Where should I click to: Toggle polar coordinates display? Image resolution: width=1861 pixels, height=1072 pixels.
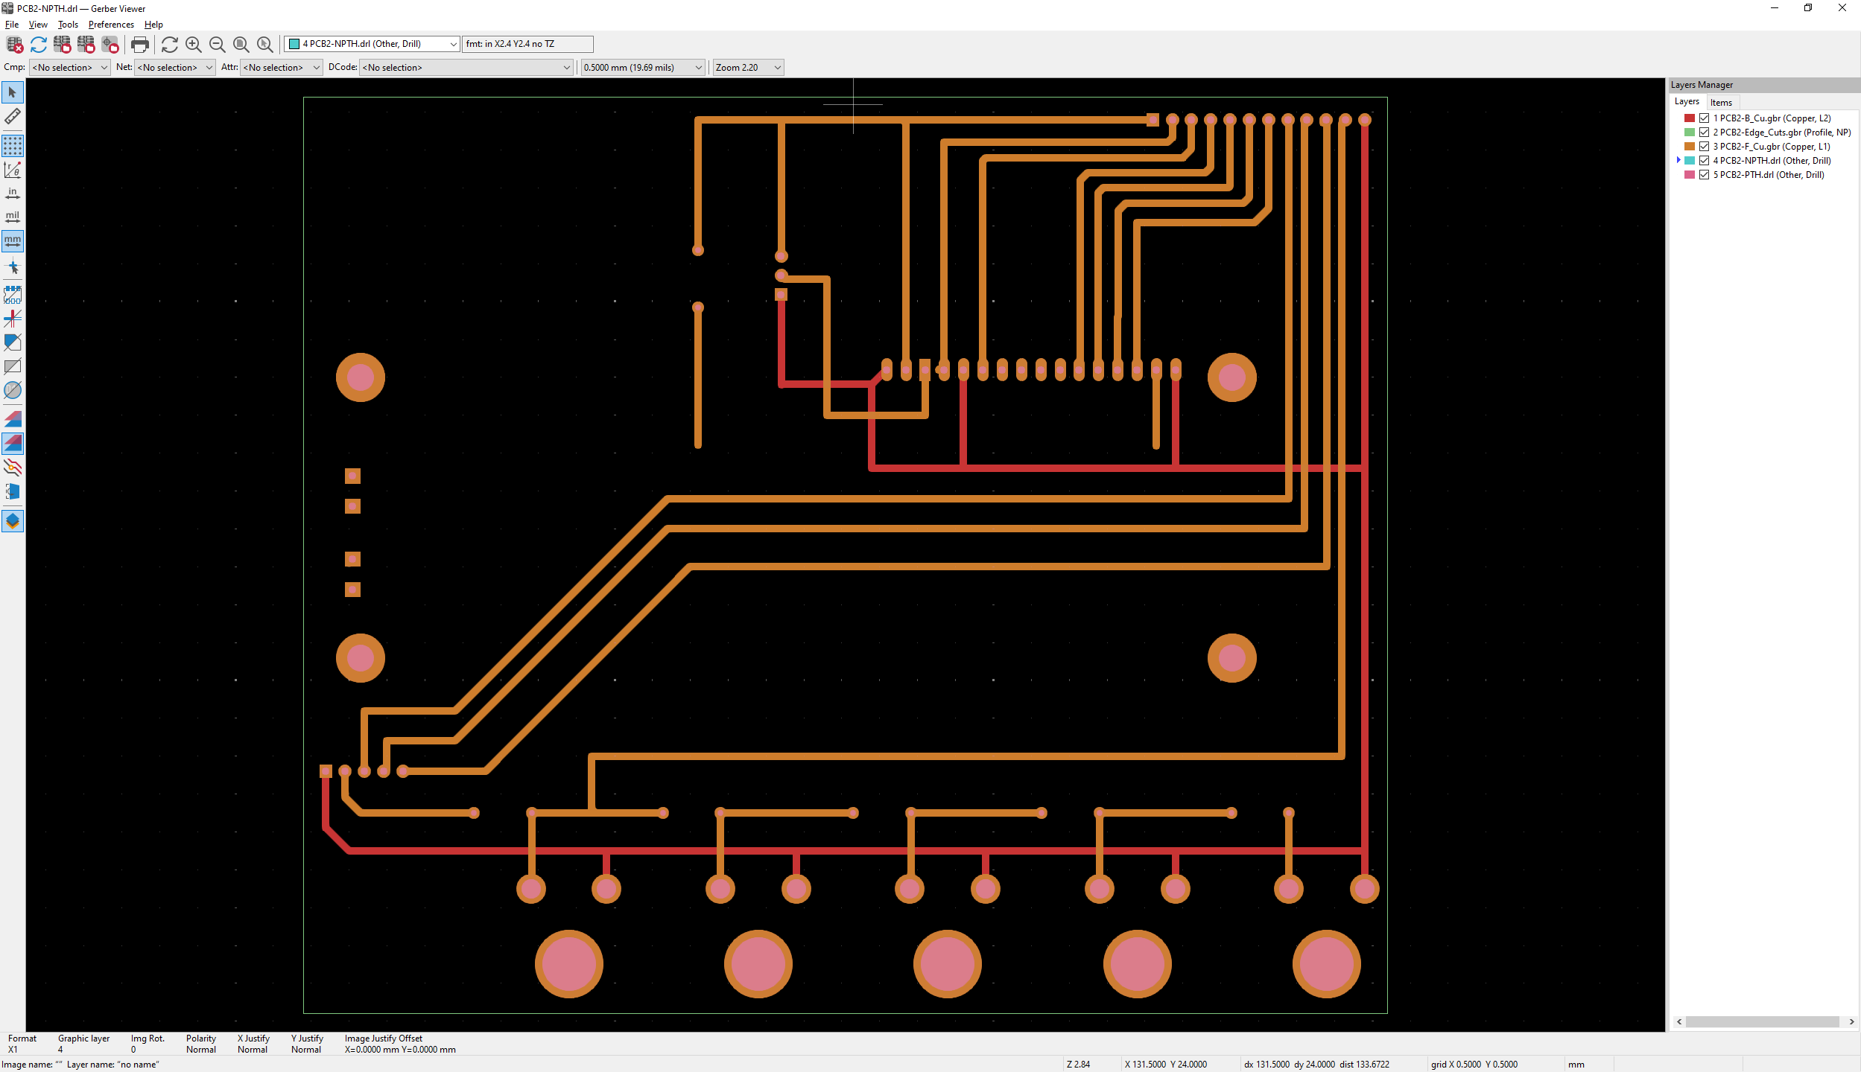coord(13,170)
